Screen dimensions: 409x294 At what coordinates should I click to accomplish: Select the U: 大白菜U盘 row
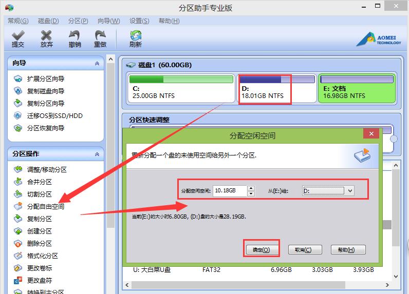[257, 270]
